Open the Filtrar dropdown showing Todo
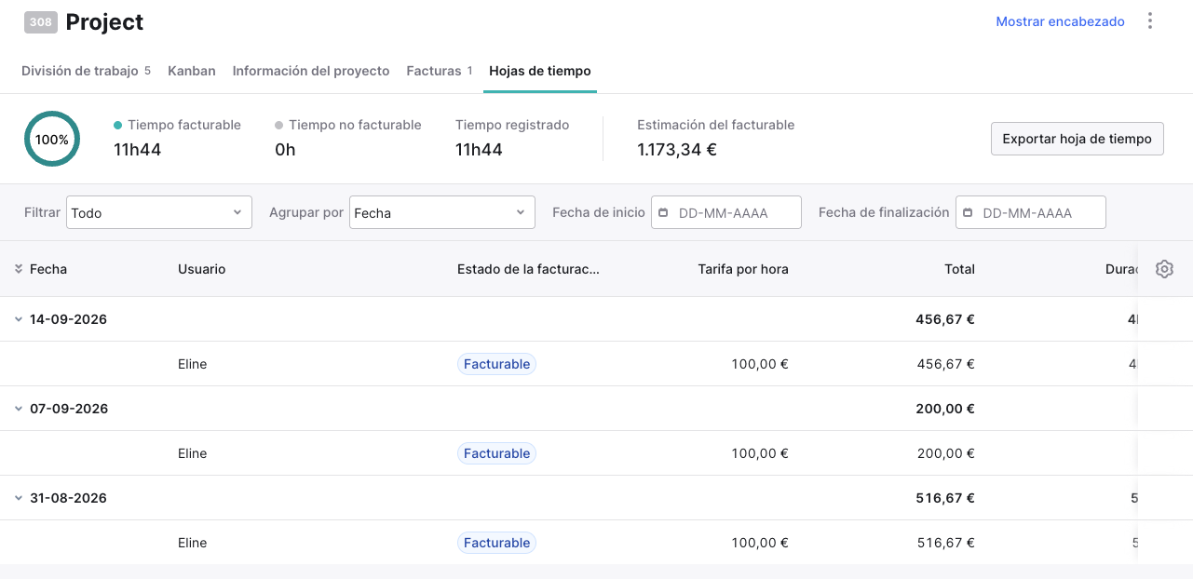1193x579 pixels. [159, 212]
